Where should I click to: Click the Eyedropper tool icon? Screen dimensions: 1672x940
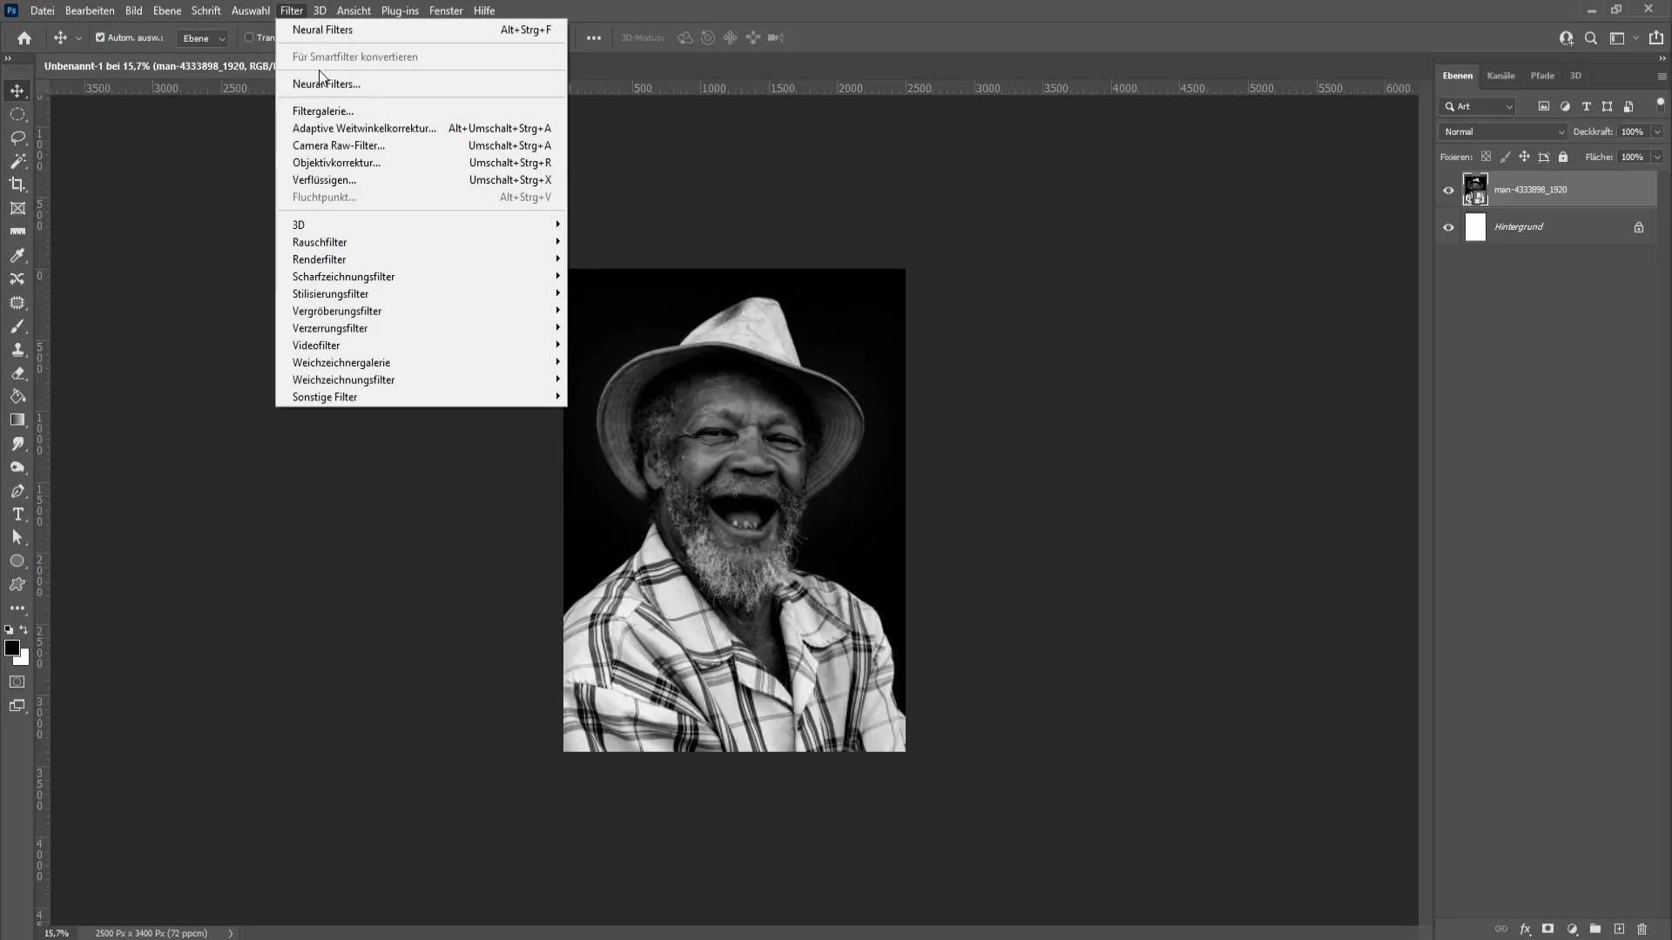point(17,255)
